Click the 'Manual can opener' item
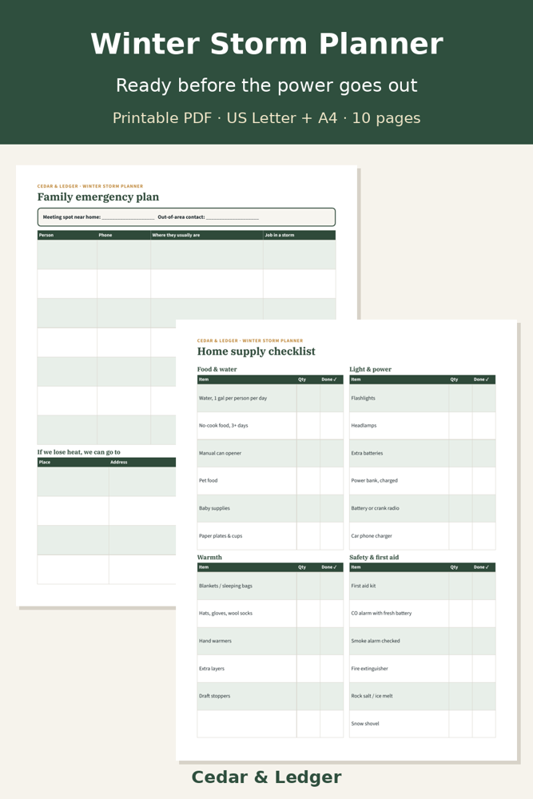Viewport: 533px width, 799px height. [220, 453]
